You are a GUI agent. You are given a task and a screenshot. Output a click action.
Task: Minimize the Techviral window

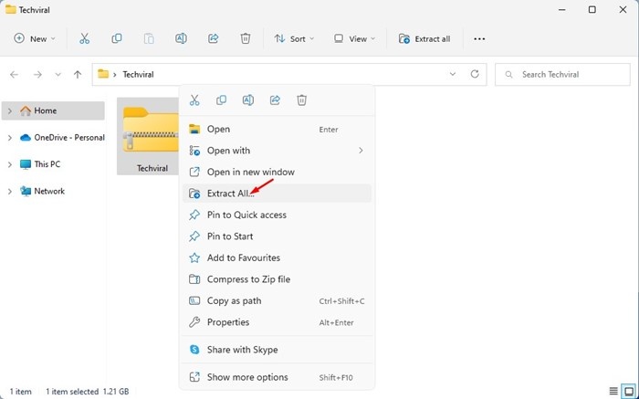tap(562, 9)
